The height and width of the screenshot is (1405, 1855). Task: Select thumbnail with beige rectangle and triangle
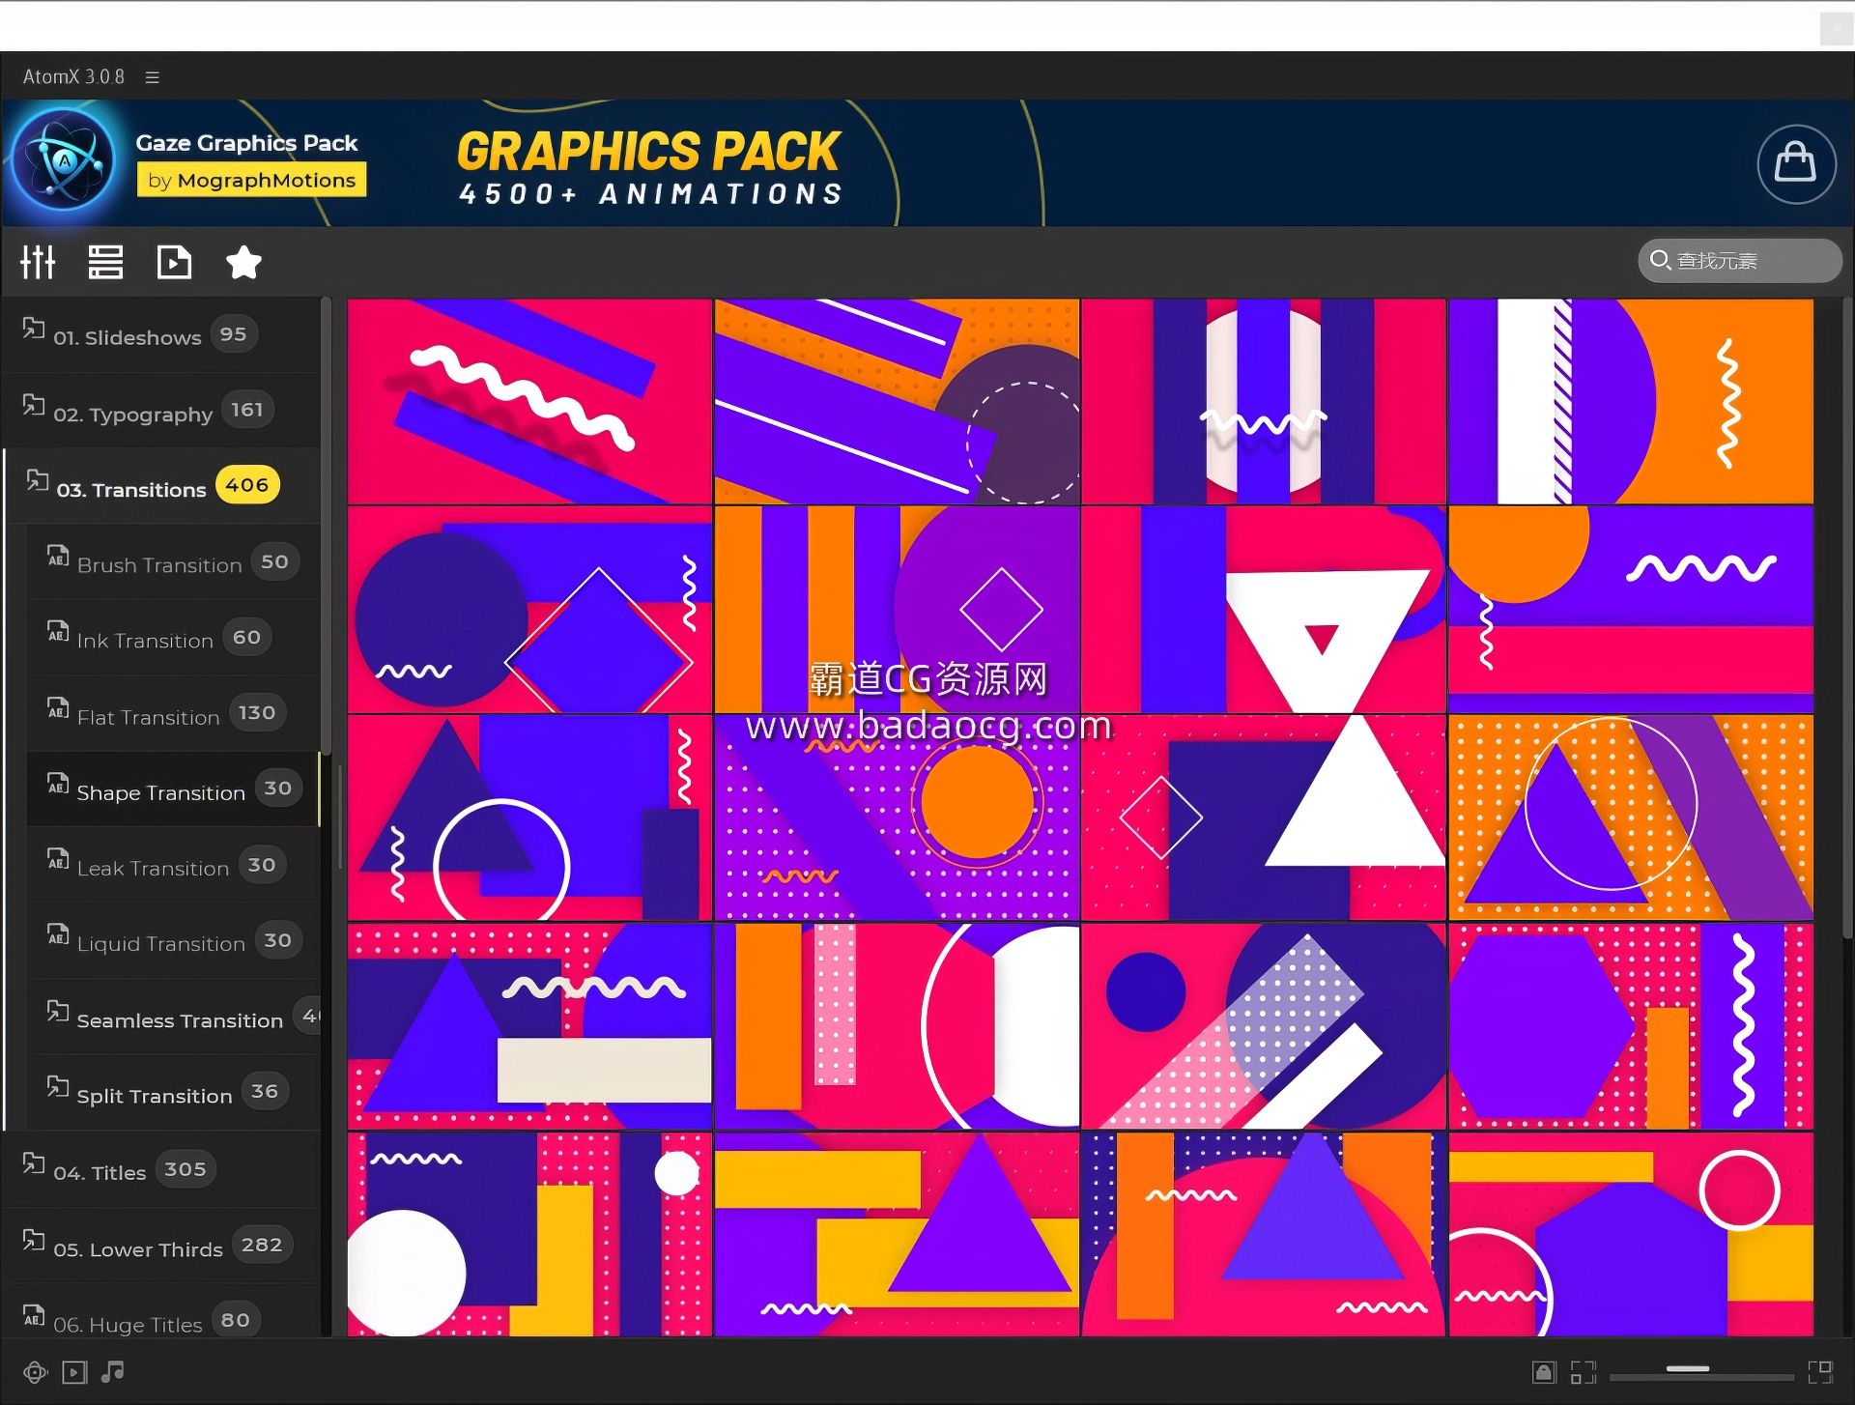pos(529,1026)
